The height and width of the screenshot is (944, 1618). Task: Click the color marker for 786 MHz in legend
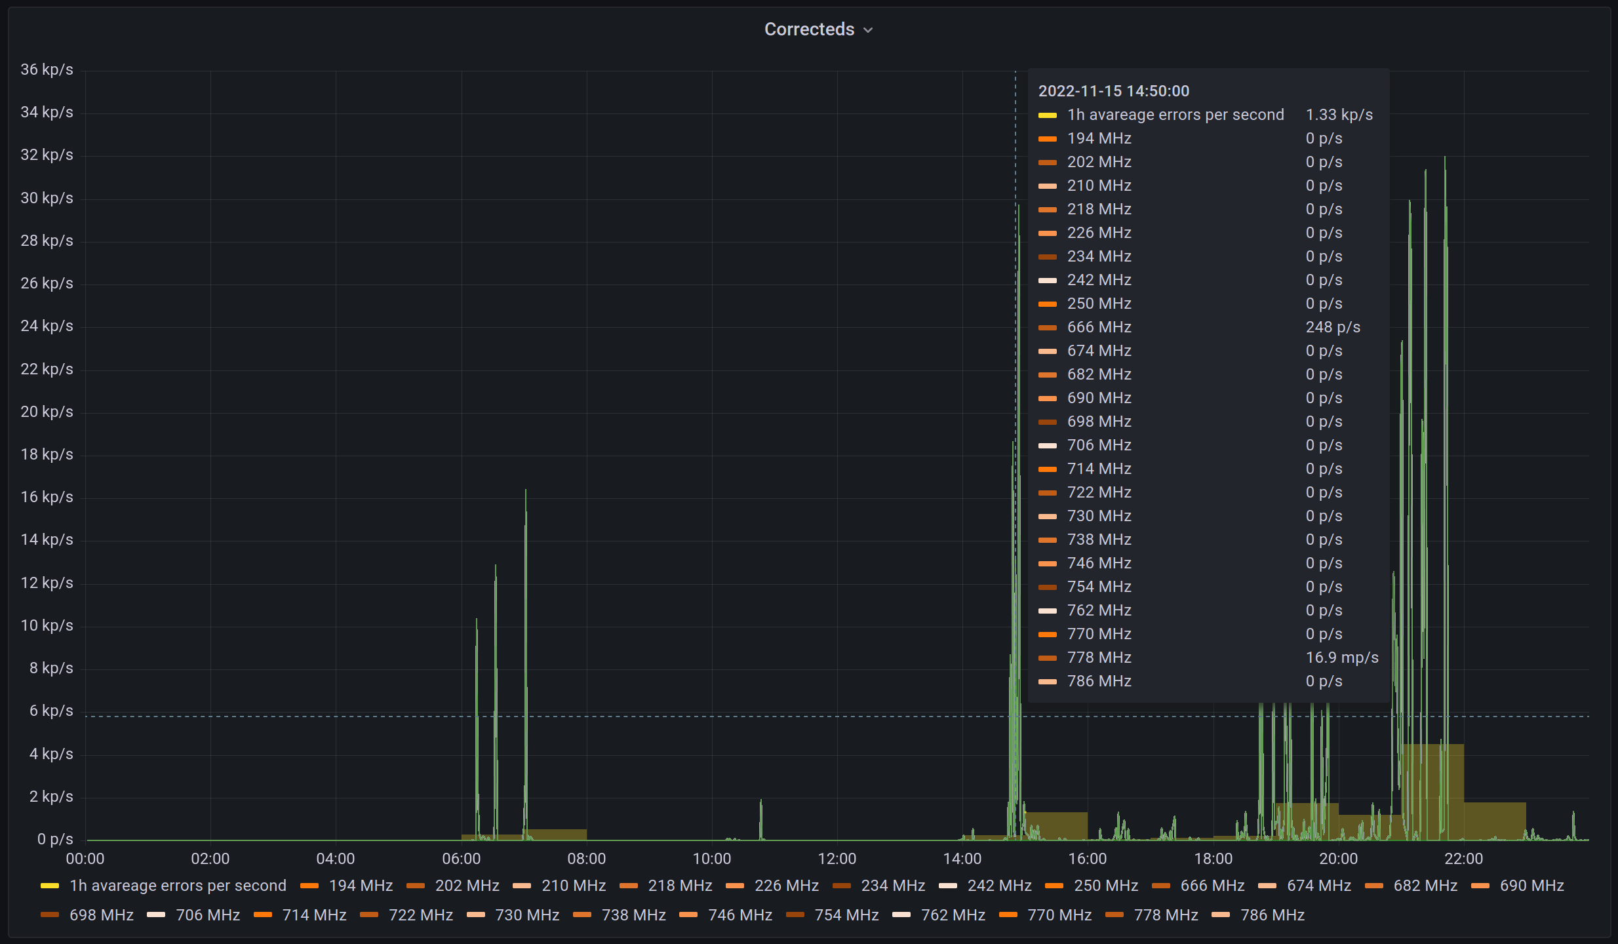tap(1219, 914)
